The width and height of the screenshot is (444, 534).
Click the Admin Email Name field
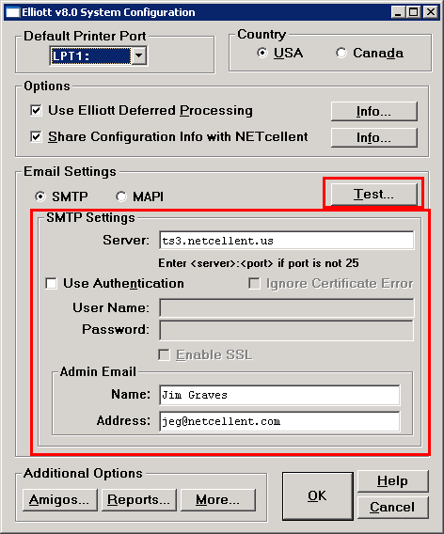tap(279, 395)
